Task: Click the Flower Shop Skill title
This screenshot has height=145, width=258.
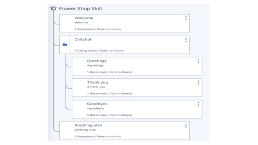Action: point(80,9)
